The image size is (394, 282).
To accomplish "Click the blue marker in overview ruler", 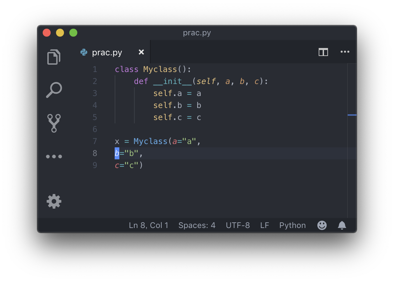I will [352, 115].
